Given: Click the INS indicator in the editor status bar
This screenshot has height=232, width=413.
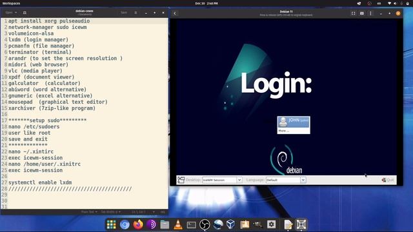Looking at the screenshot, I should pyautogui.click(x=163, y=212).
